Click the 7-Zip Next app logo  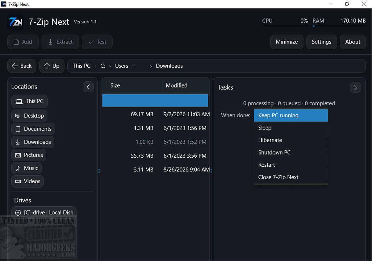tap(15, 22)
